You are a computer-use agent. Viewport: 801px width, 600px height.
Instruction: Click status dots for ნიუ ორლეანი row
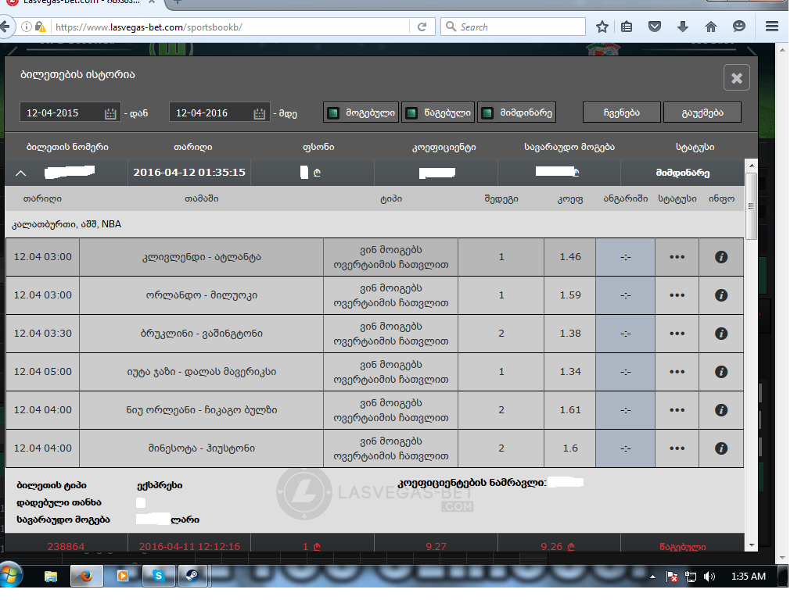[677, 410]
